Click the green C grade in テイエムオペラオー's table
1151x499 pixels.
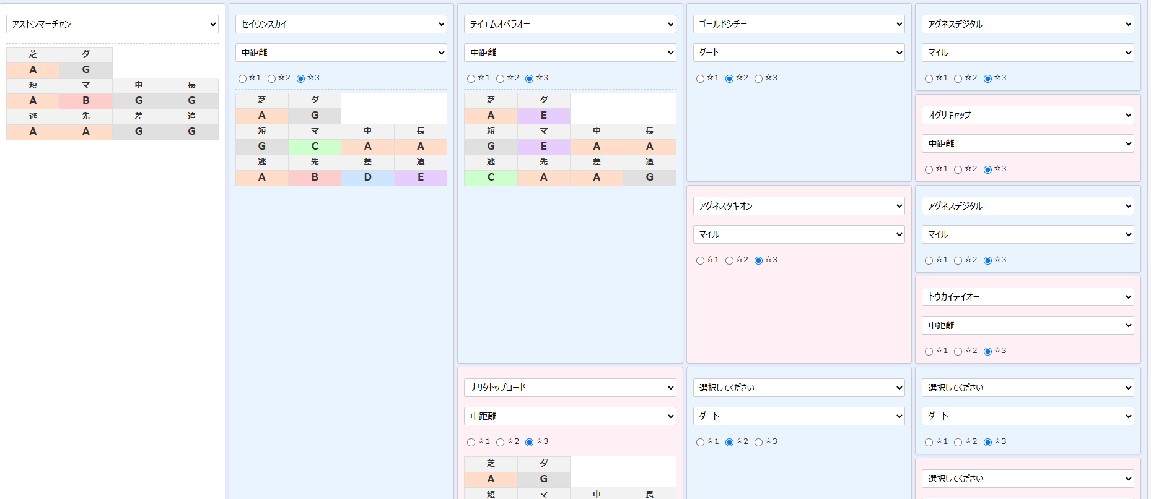(x=491, y=177)
